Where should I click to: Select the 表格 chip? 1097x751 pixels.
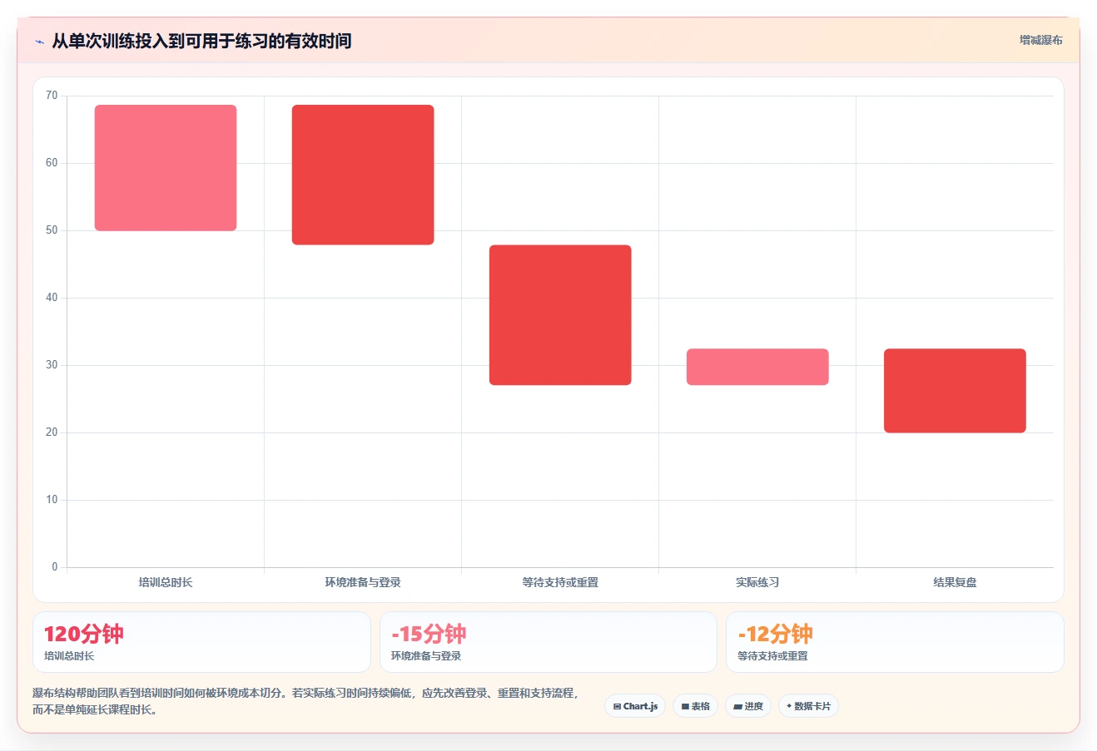[695, 706]
